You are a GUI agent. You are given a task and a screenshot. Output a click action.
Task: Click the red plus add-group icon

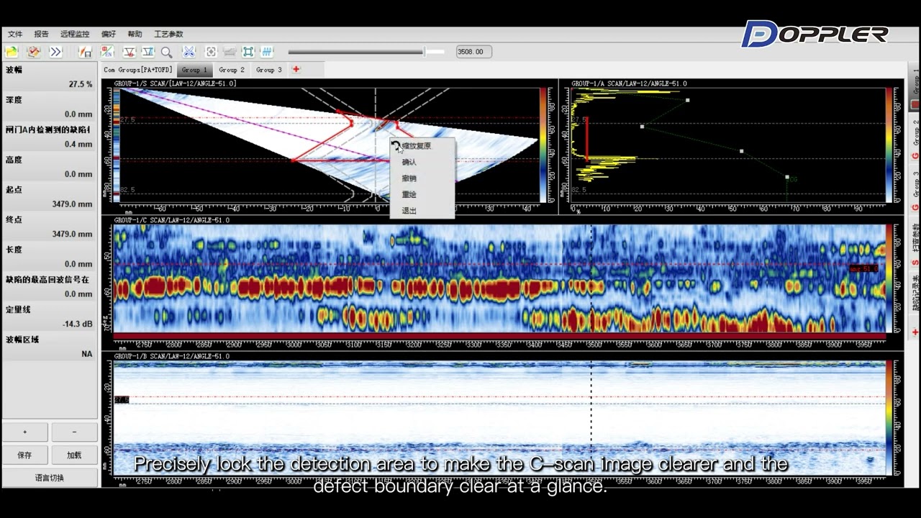[296, 70]
